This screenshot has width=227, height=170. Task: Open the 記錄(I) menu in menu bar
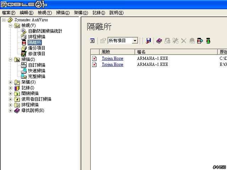click(x=99, y=13)
